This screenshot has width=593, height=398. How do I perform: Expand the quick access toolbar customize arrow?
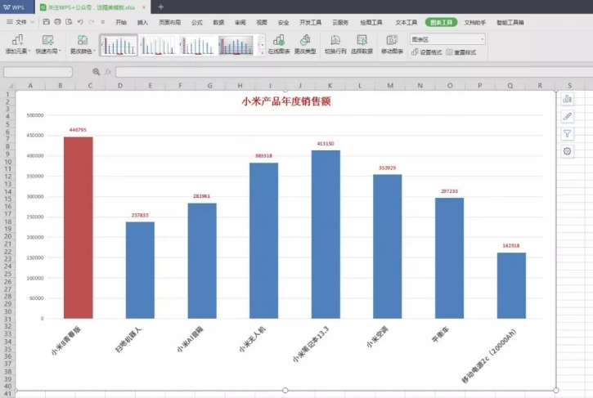tap(103, 22)
